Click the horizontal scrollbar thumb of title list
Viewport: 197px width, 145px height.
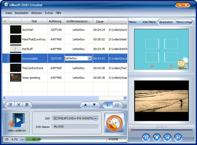click(x=53, y=98)
